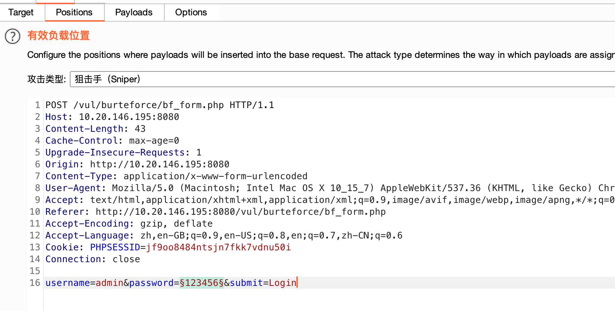Click the username=admin parameter
Viewport: 615px width, 311px height.
click(x=84, y=283)
